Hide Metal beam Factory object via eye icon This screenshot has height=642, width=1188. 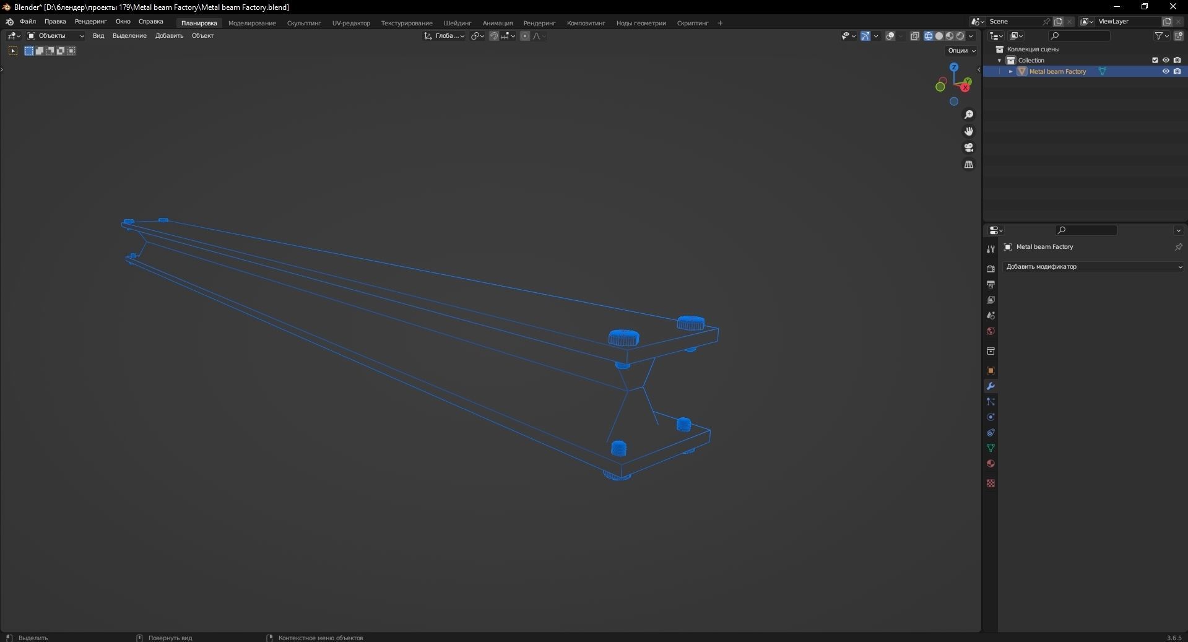(1166, 71)
